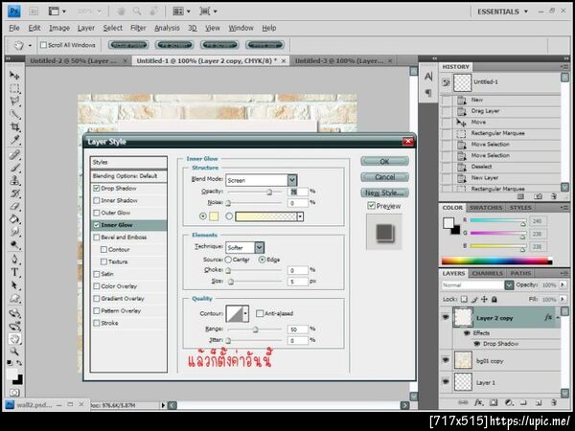Select the Paint Bucket tool
The width and height of the screenshot is (575, 431).
click(14, 219)
